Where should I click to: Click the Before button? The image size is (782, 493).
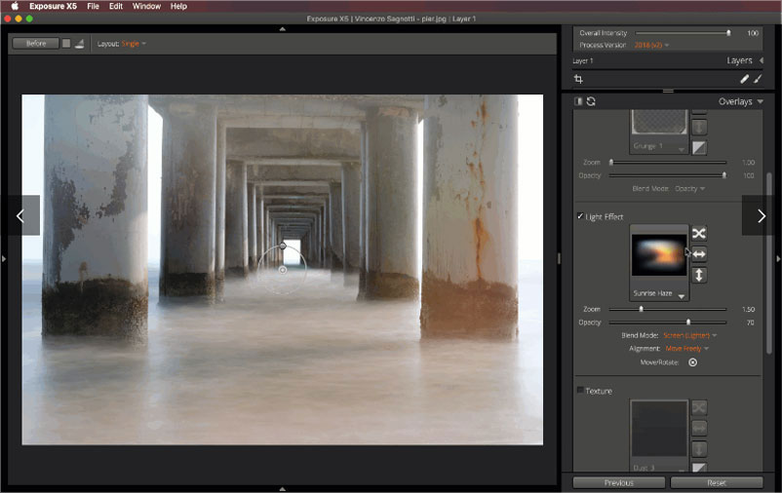36,44
